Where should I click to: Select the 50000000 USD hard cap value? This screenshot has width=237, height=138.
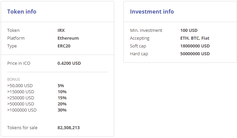click(195, 54)
